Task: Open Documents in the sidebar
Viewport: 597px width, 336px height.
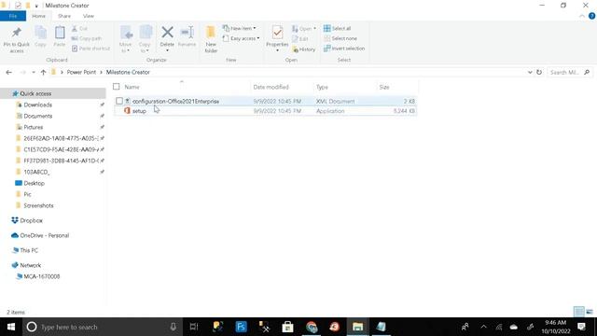Action: pos(37,116)
